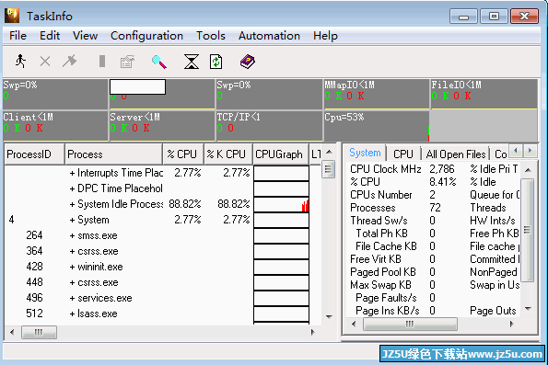Viewport: 548px width, 365px height.
Task: Expand csrss.exe with process ID 448
Action: pos(72,282)
